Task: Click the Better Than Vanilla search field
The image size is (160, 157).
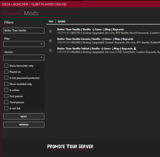Action: click(24, 30)
